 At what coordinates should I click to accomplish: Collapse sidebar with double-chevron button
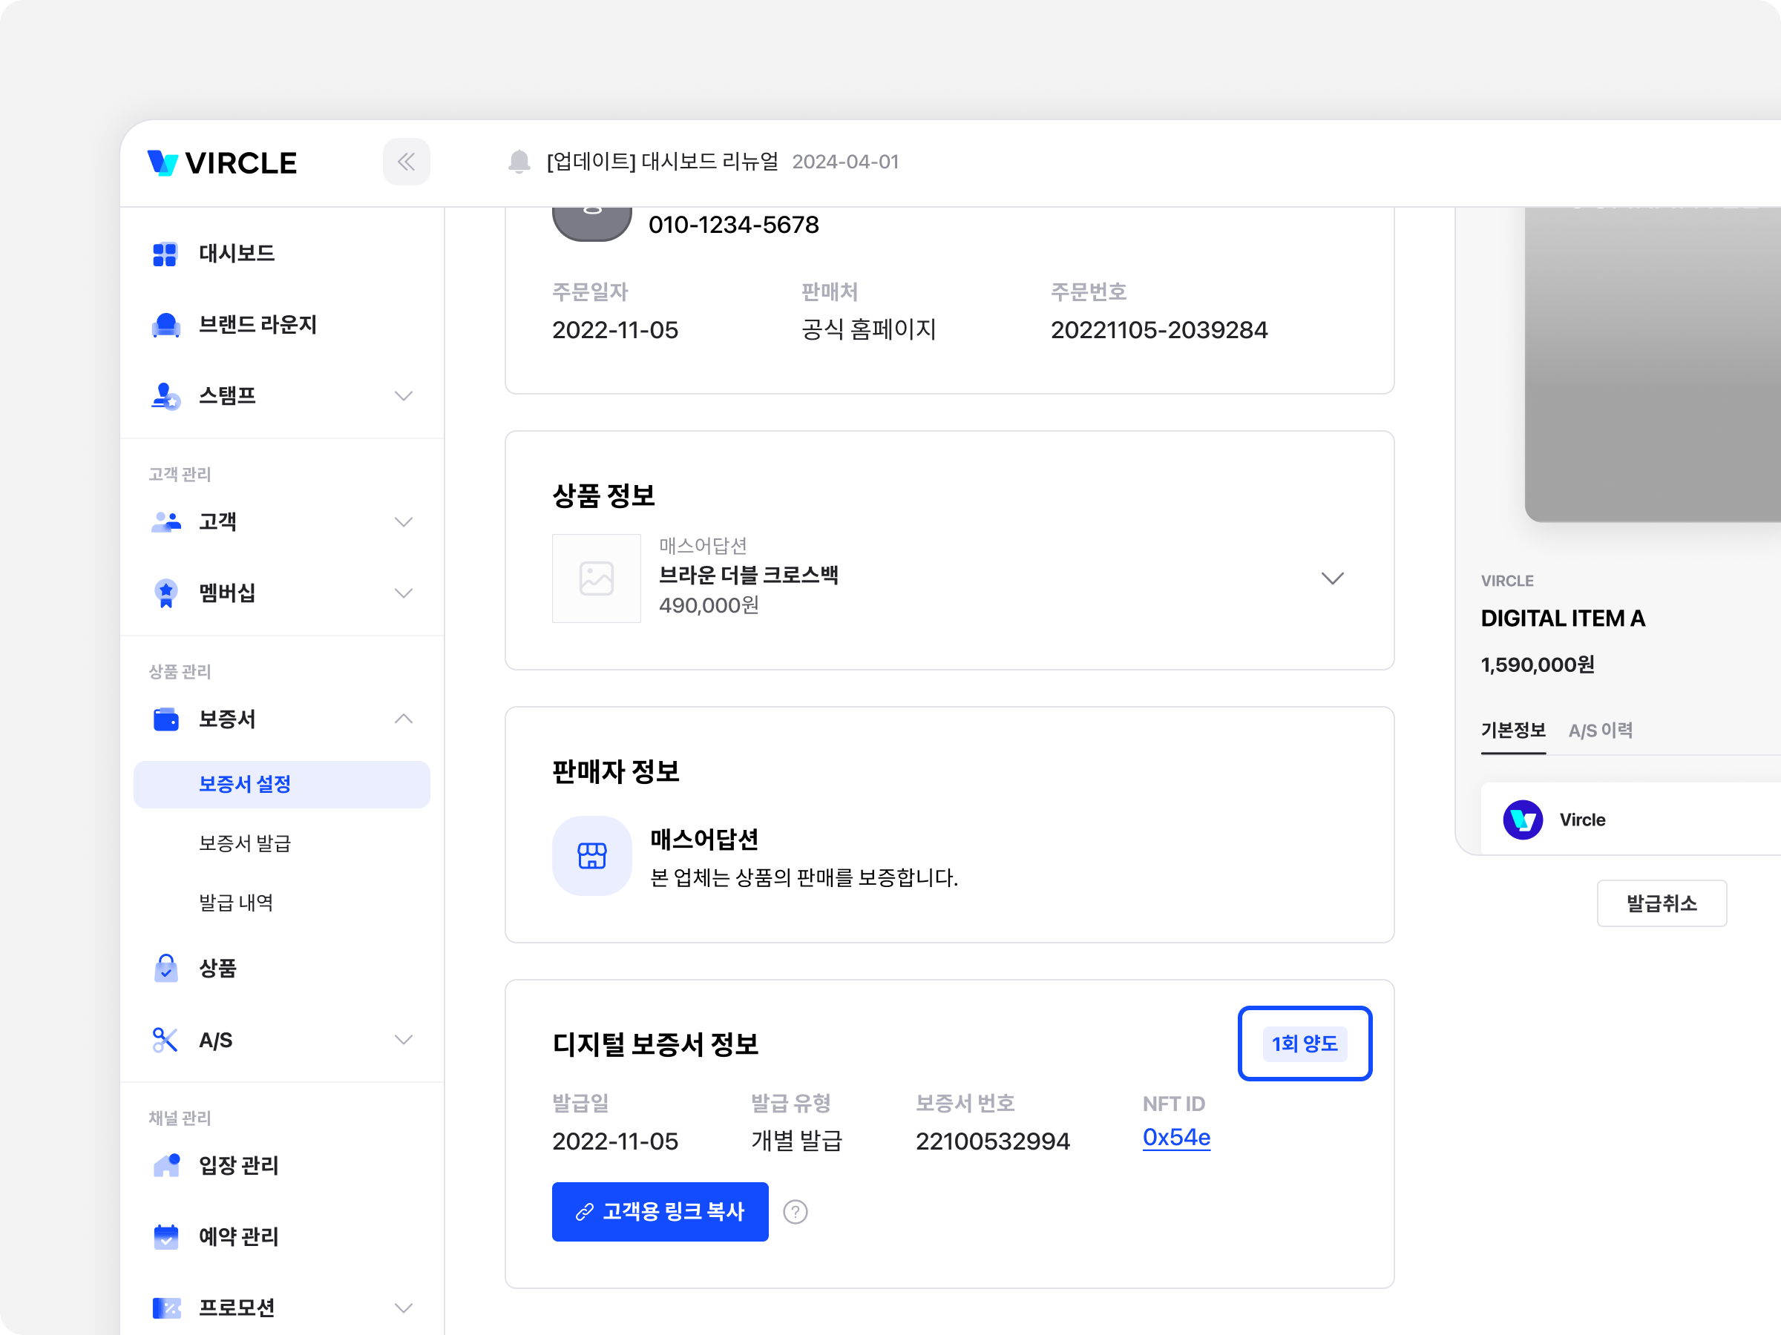point(406,162)
